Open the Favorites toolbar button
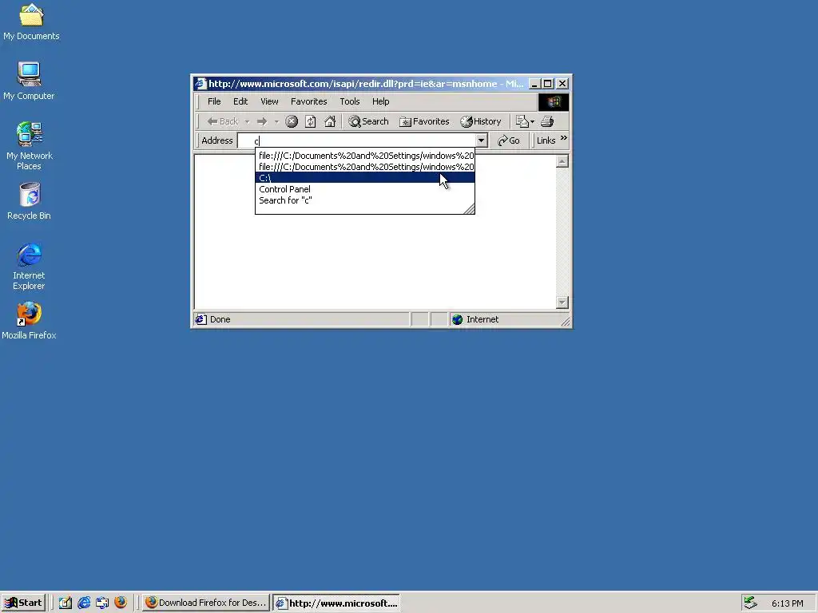 [424, 121]
